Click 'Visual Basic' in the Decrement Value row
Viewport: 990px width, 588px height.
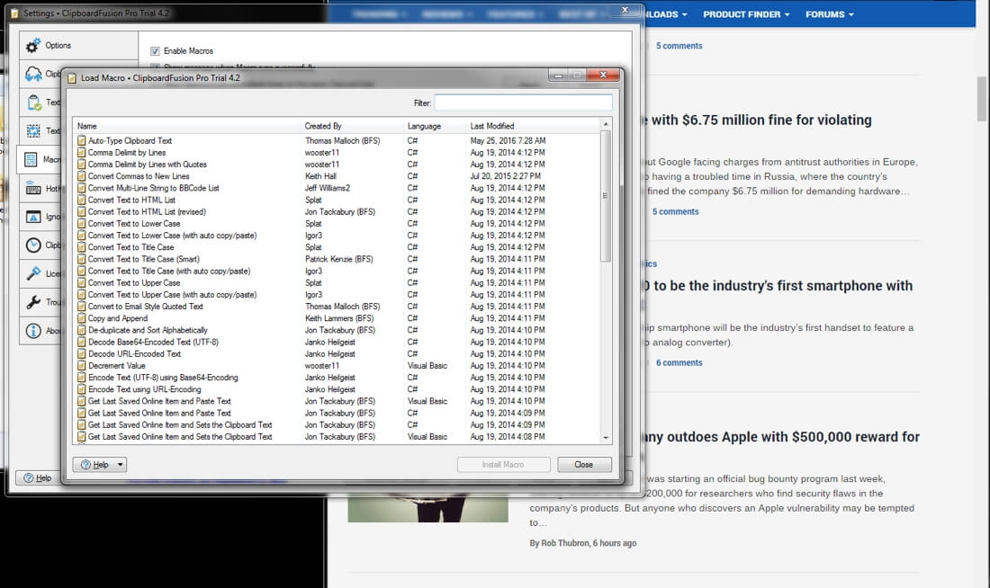pos(427,366)
